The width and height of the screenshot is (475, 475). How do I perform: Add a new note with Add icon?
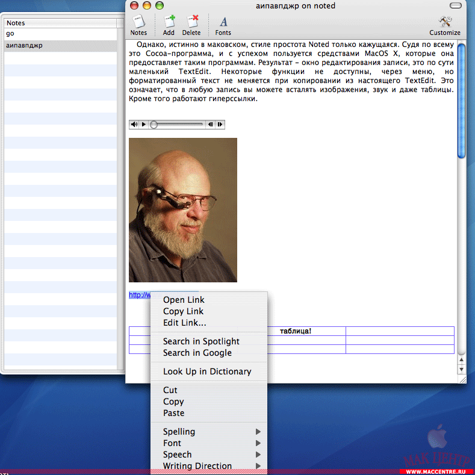[x=169, y=25]
